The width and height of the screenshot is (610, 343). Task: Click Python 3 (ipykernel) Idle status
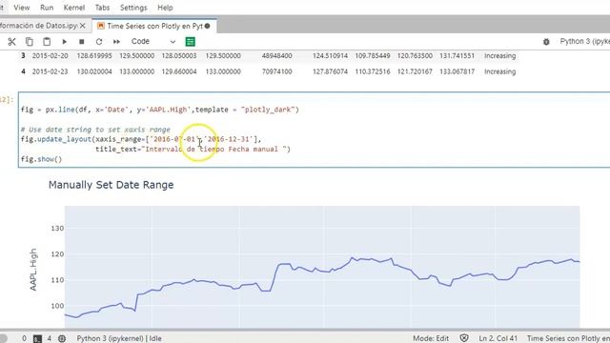(x=119, y=338)
